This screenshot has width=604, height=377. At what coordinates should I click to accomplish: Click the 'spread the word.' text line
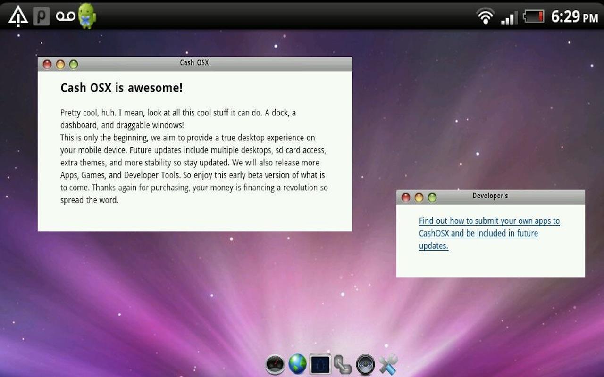[90, 200]
